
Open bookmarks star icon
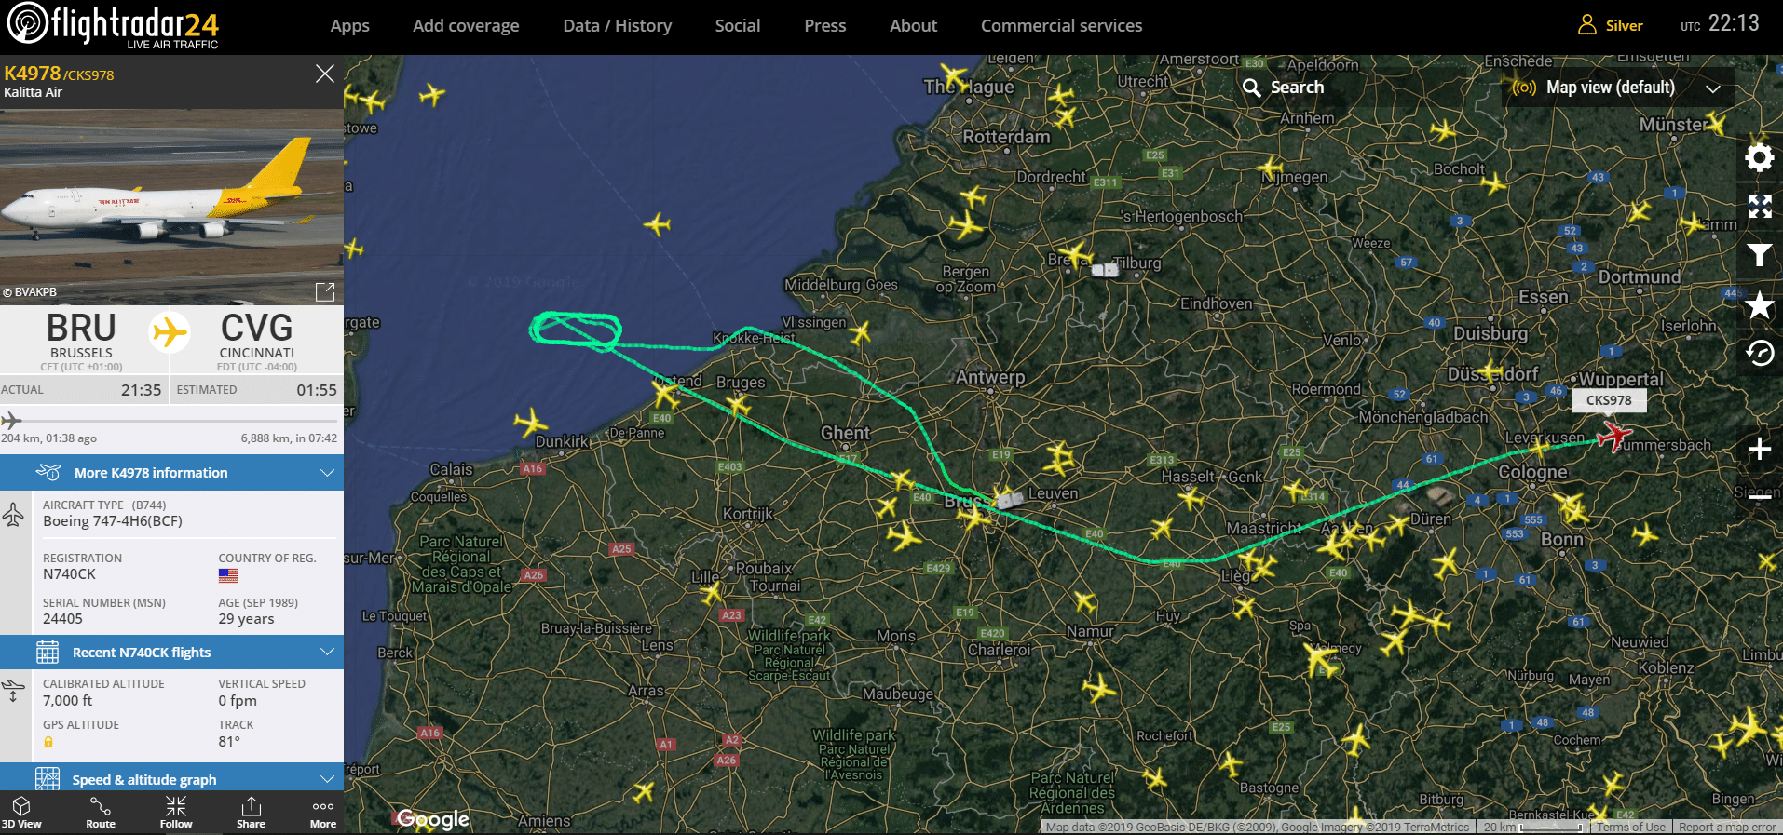[x=1759, y=304]
